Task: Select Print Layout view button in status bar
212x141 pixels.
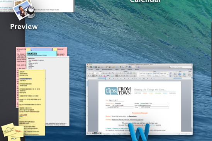Action: click(95, 133)
